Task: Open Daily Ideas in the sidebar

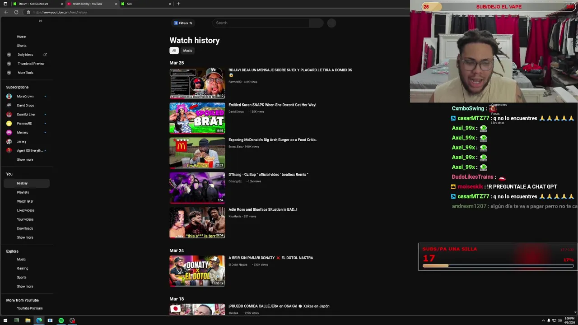Action: 25,55
